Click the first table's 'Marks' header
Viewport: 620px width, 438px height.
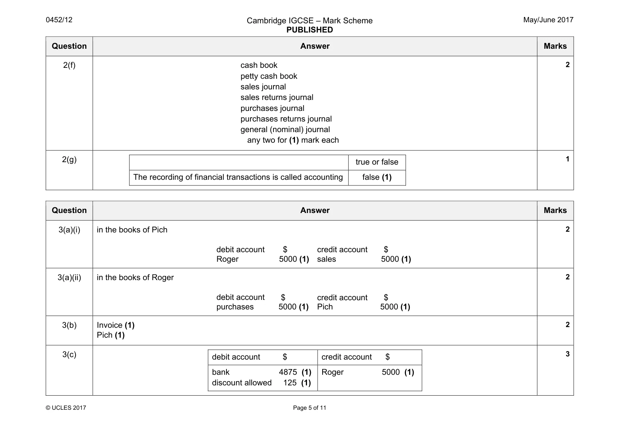pos(555,46)
